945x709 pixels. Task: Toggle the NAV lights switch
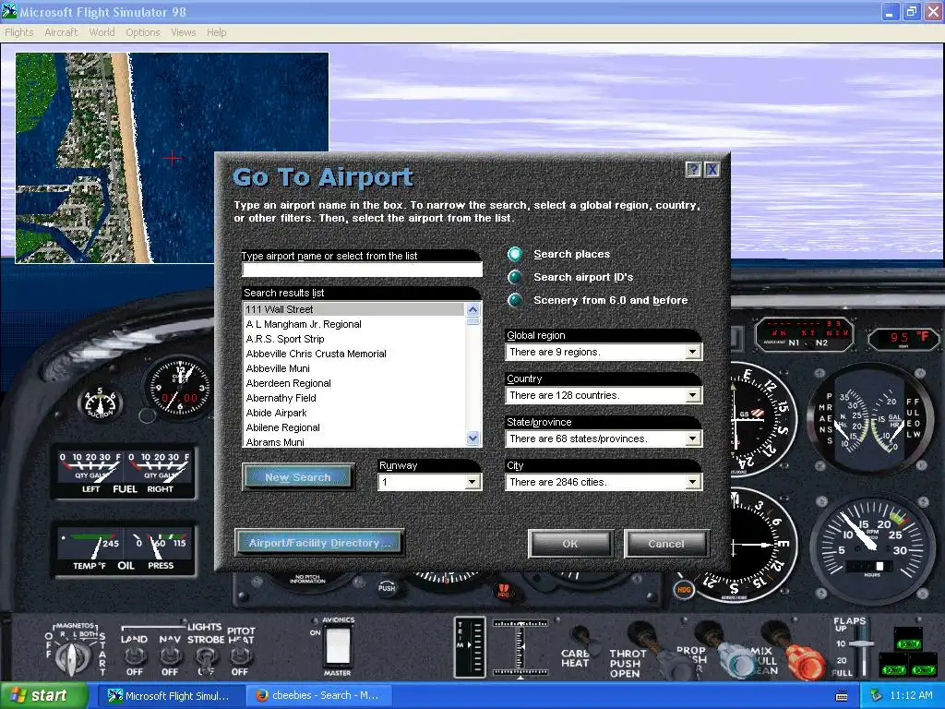(x=170, y=655)
